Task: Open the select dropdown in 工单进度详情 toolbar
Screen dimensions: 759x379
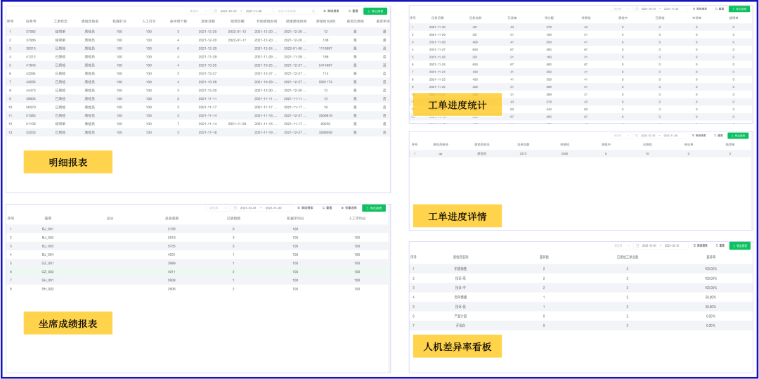Action: [x=620, y=136]
